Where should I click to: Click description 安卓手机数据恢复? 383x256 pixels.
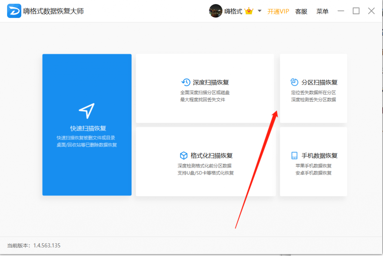click(313, 173)
